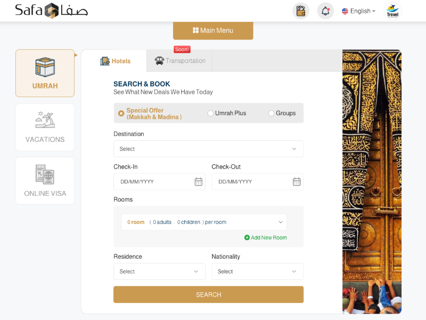The width and height of the screenshot is (426, 320).
Task: Open the English language selector
Action: 358,11
